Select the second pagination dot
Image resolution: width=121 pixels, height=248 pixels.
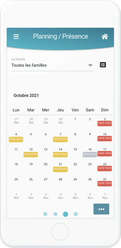(x=55, y=214)
